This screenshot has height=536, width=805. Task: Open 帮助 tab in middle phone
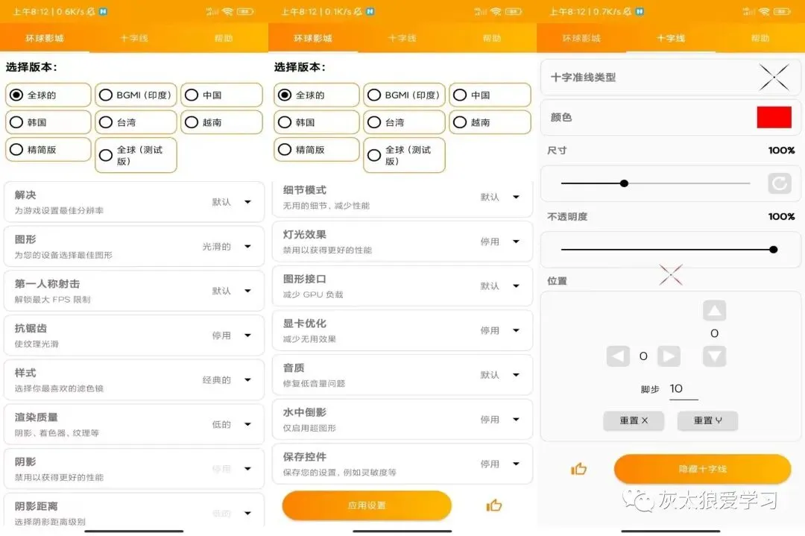[492, 38]
